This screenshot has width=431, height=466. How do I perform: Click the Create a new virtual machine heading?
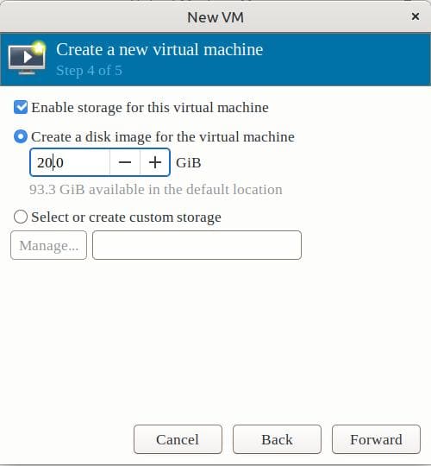coord(159,49)
